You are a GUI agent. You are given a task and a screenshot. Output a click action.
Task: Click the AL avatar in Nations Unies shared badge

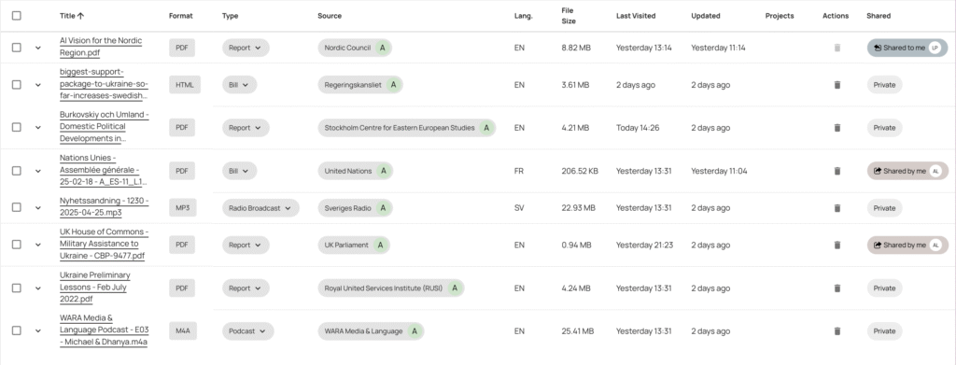935,171
